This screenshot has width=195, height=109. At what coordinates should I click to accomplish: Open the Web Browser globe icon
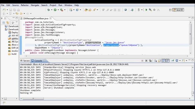pyautogui.click(x=126, y=10)
